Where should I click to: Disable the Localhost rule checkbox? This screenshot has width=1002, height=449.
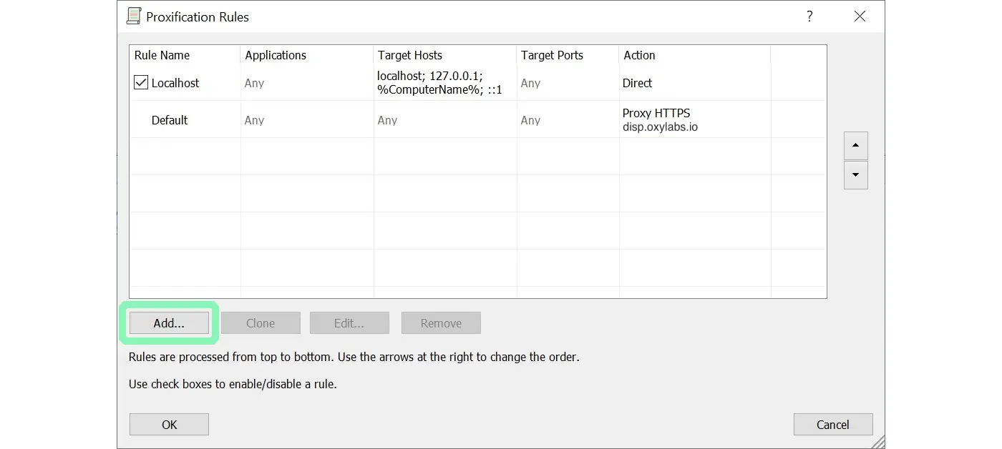coord(141,83)
